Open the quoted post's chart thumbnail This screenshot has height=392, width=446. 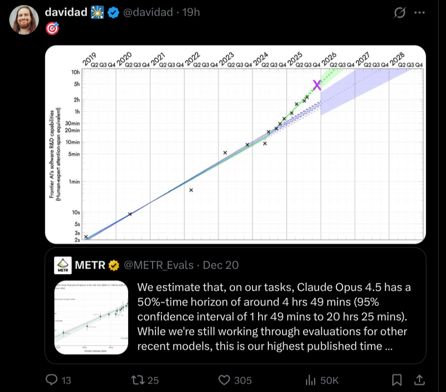[91, 316]
